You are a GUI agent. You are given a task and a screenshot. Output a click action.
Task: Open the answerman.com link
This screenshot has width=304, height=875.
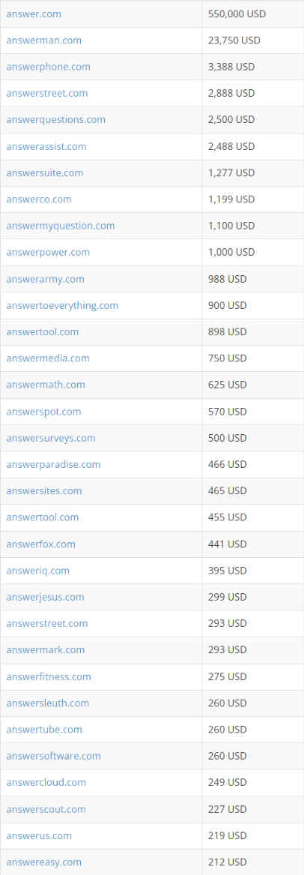click(x=43, y=40)
